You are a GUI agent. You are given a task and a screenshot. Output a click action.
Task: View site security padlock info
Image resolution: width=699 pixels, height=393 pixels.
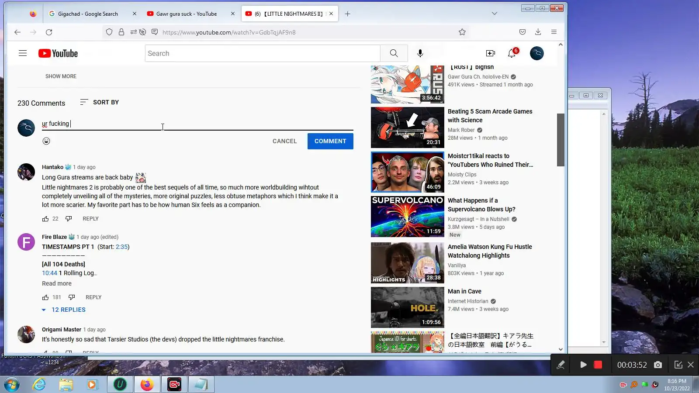pos(121,32)
